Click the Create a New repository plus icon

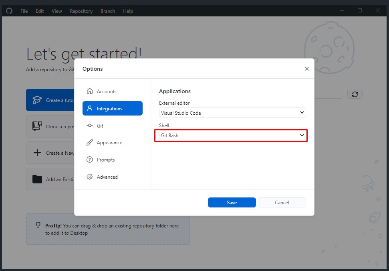pyautogui.click(x=37, y=153)
